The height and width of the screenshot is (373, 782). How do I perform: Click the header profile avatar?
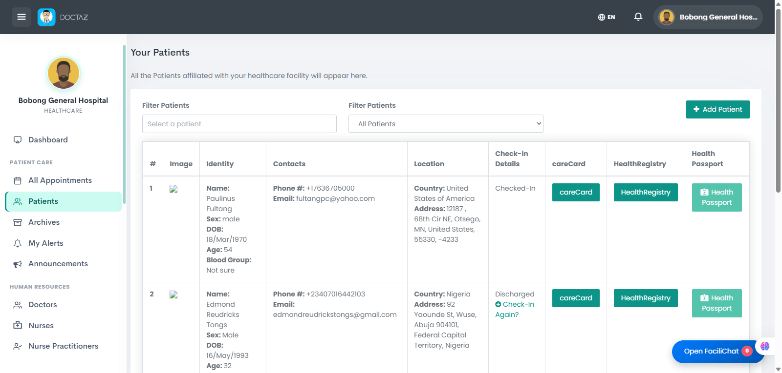tap(667, 17)
